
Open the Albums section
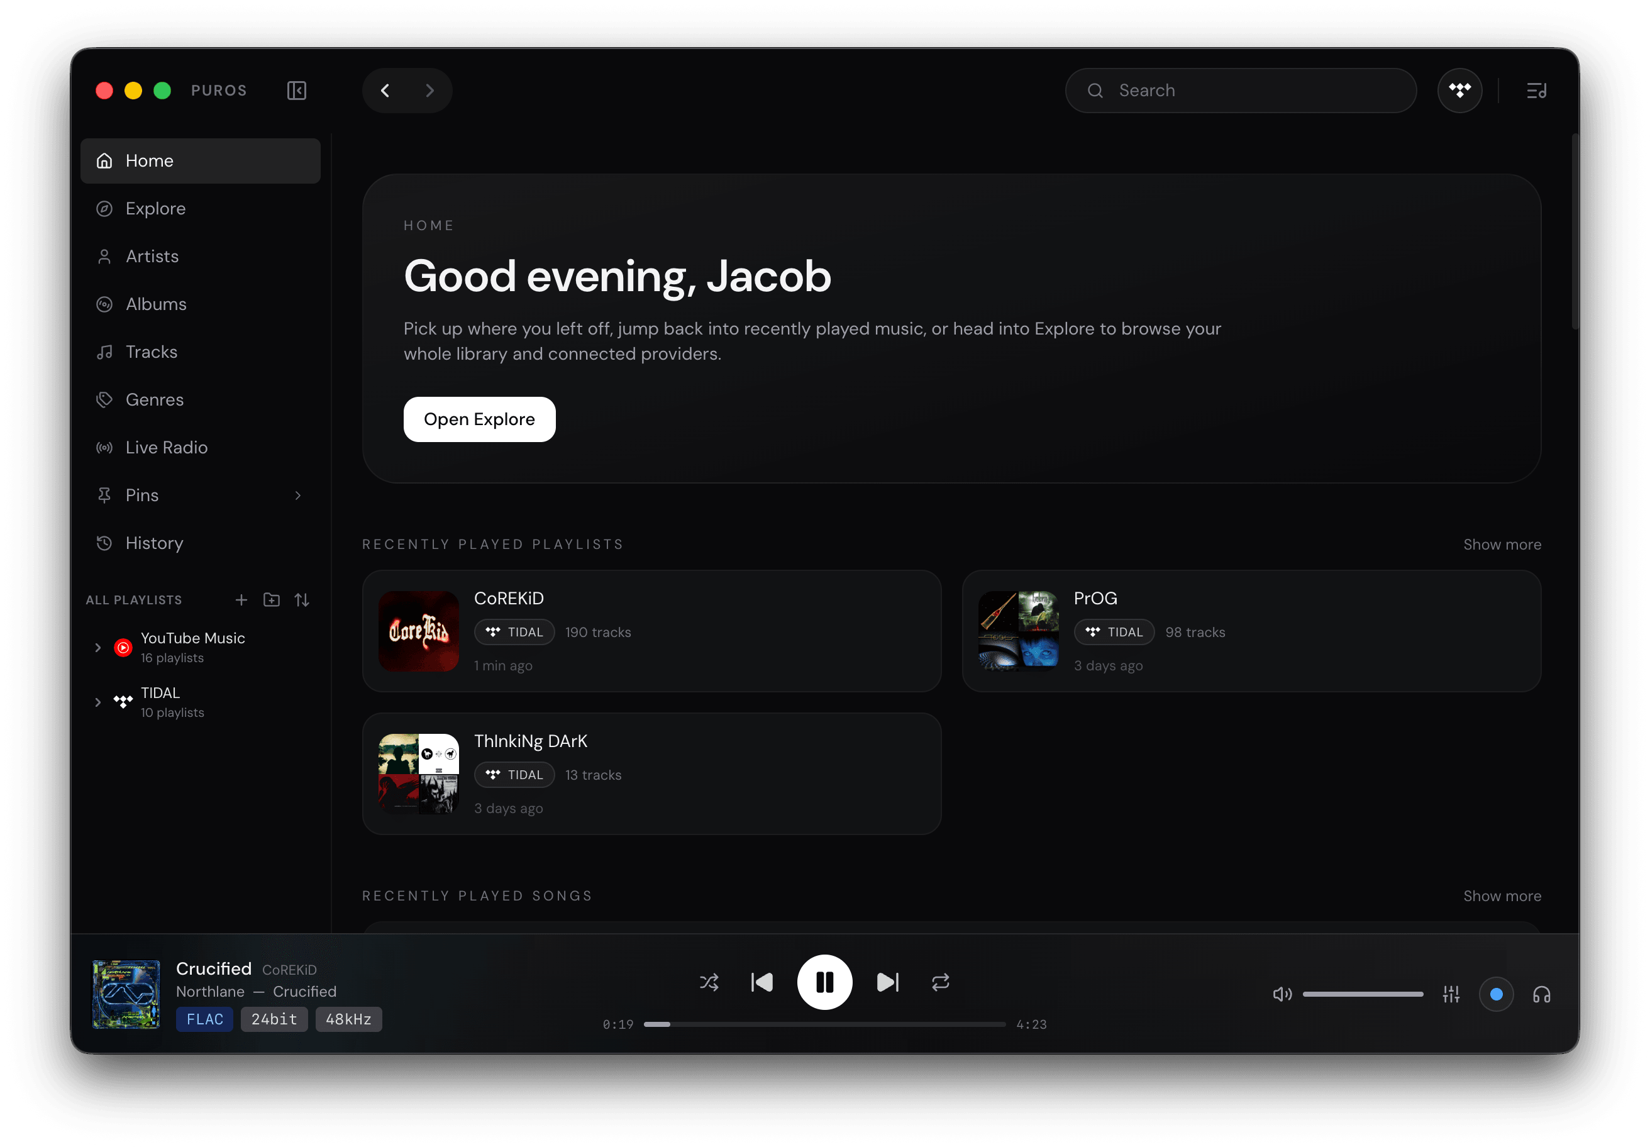tap(201, 304)
